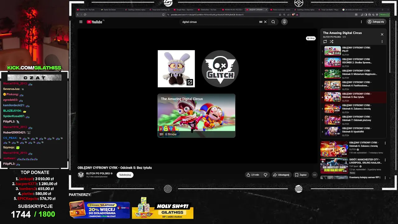Image resolution: width=398 pixels, height=224 pixels.
Task: Click the GLITCH PO POLSKU channel avatar
Action: [81, 175]
